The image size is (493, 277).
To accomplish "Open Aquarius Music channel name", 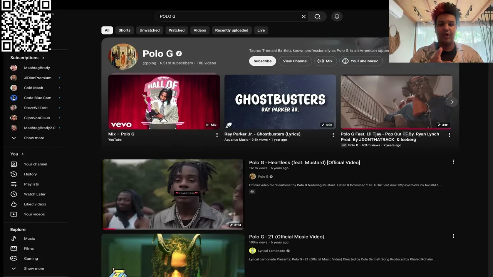I will [236, 140].
